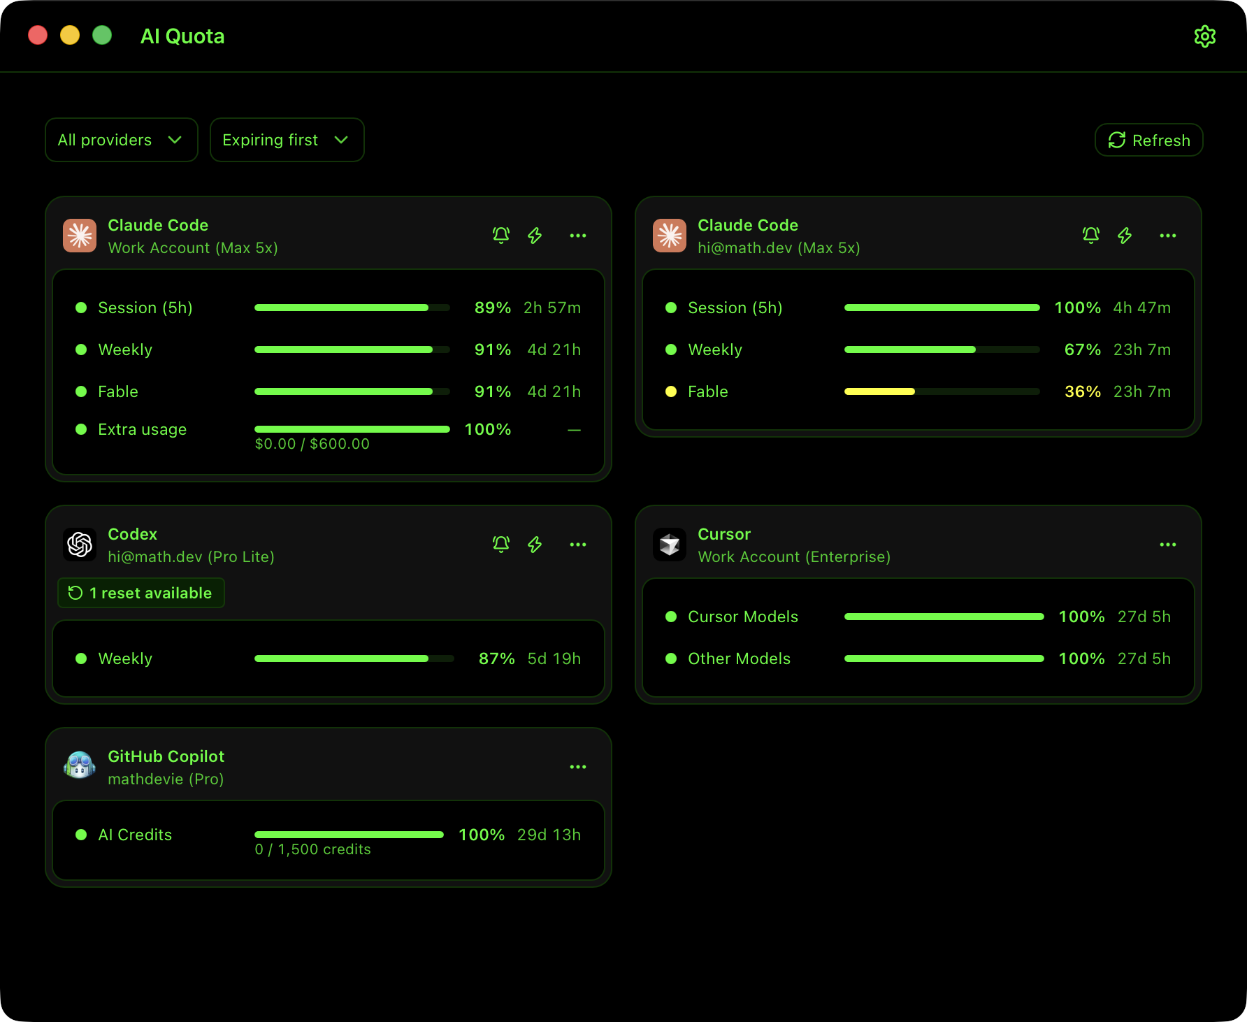Screen dimensions: 1247x1022
Task: Open the Expiring first sort dropdown
Action: pyautogui.click(x=287, y=140)
